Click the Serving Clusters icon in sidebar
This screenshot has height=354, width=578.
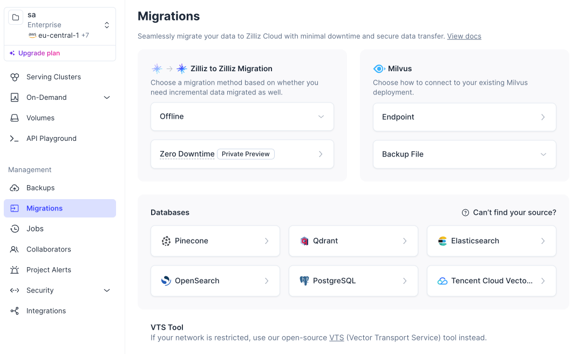pyautogui.click(x=15, y=77)
